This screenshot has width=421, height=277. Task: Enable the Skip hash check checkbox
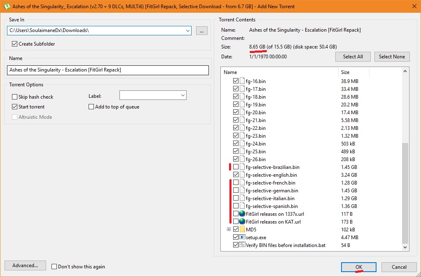pyautogui.click(x=15, y=97)
